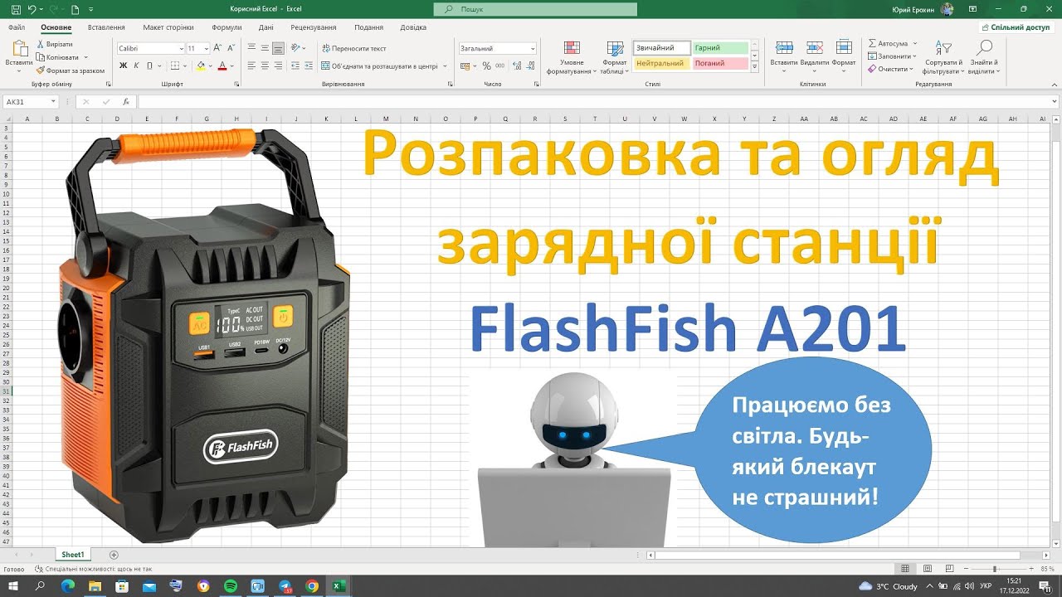
Task: Open the fill color dropdown arrow
Action: click(x=210, y=66)
